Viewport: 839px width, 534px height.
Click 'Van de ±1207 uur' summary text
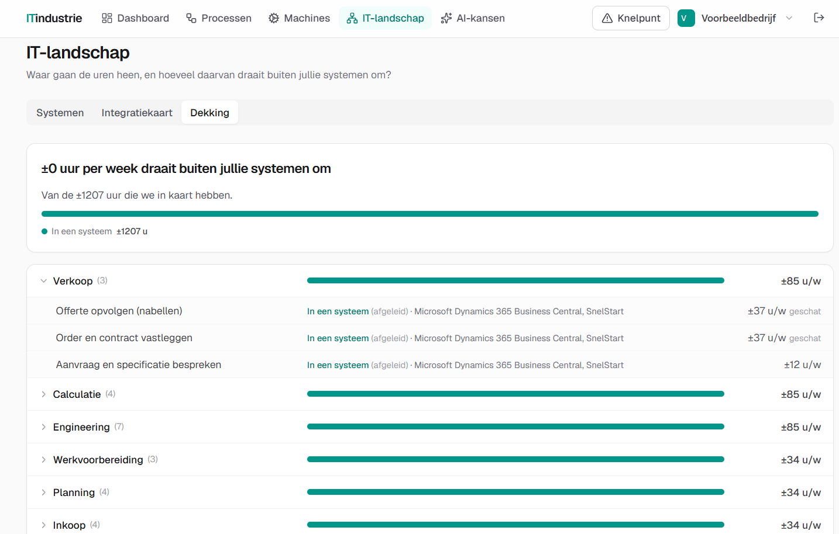(x=137, y=195)
